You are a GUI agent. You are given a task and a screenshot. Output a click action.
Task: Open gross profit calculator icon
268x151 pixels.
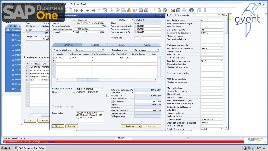tap(124, 10)
